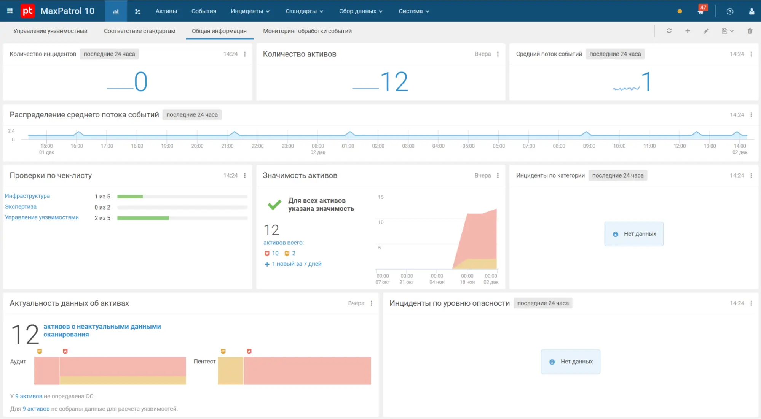Open options menu of Инциденты по уровню опасности widget
The width and height of the screenshot is (761, 419).
[751, 303]
